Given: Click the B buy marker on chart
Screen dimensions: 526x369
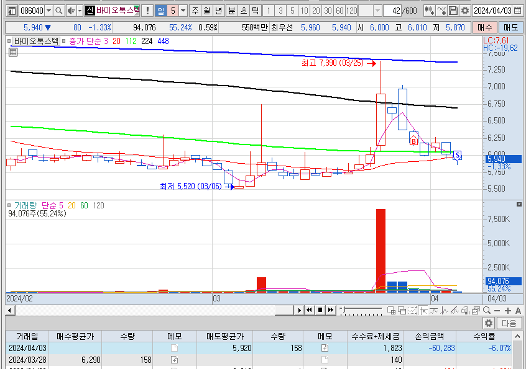Looking at the screenshot, I should pyautogui.click(x=413, y=141).
